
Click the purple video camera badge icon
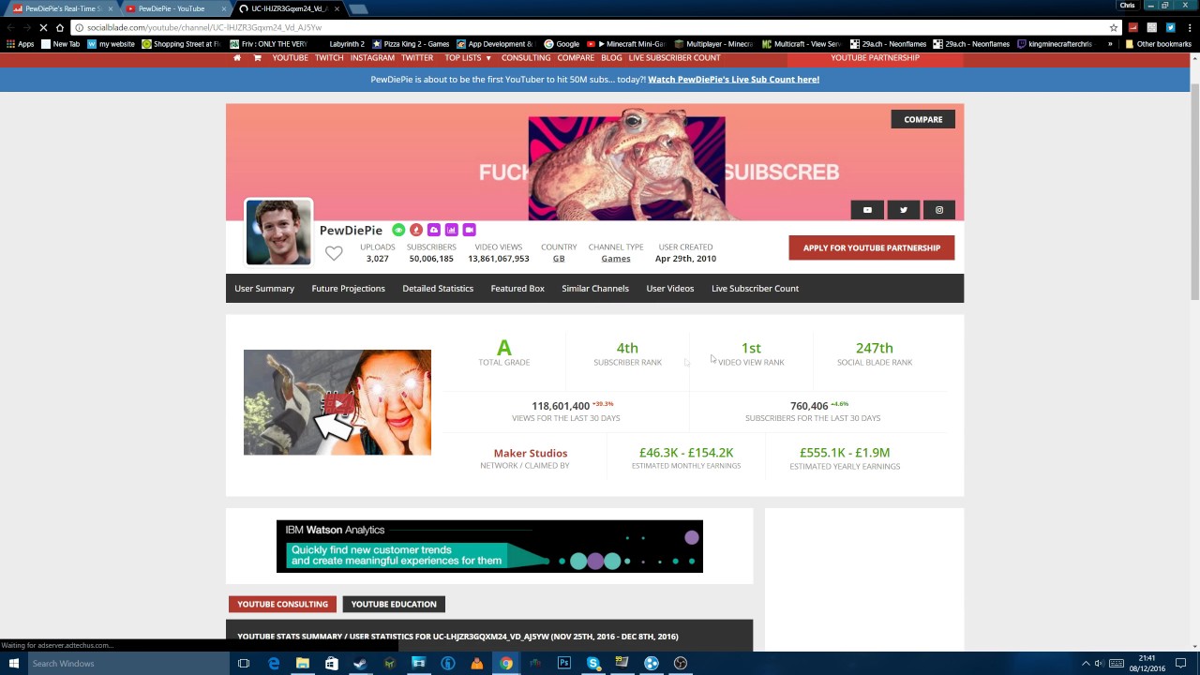(x=470, y=230)
